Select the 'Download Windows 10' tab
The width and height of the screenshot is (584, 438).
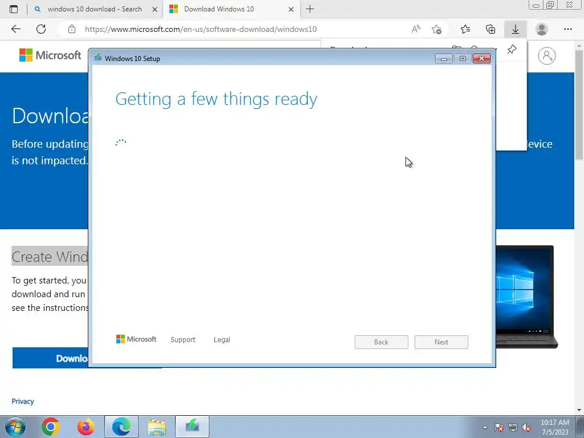(232, 9)
